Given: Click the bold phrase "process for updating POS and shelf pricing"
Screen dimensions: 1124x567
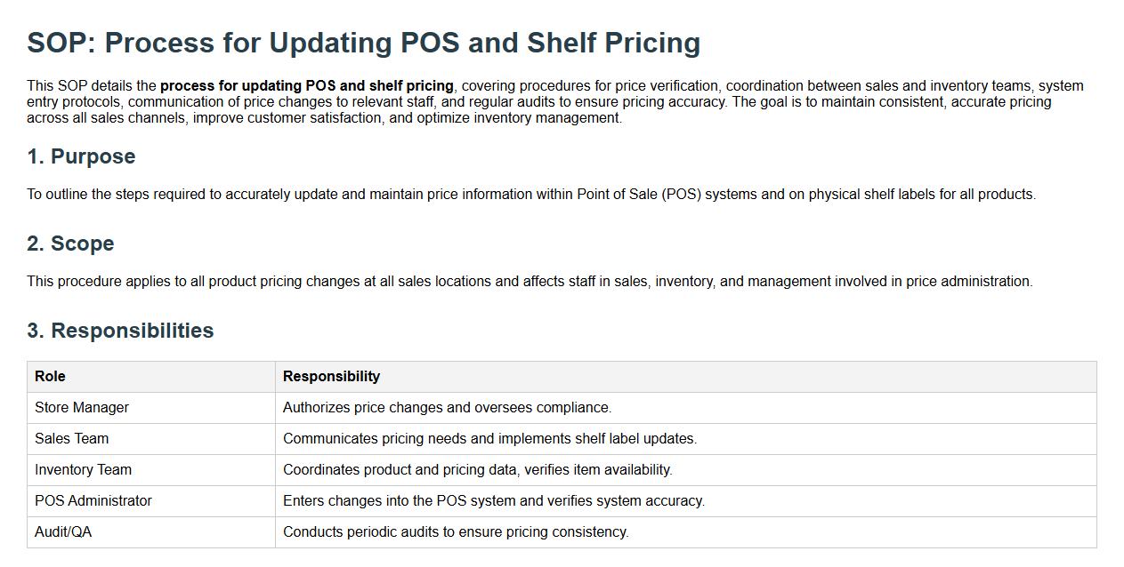Looking at the screenshot, I should pos(307,86).
